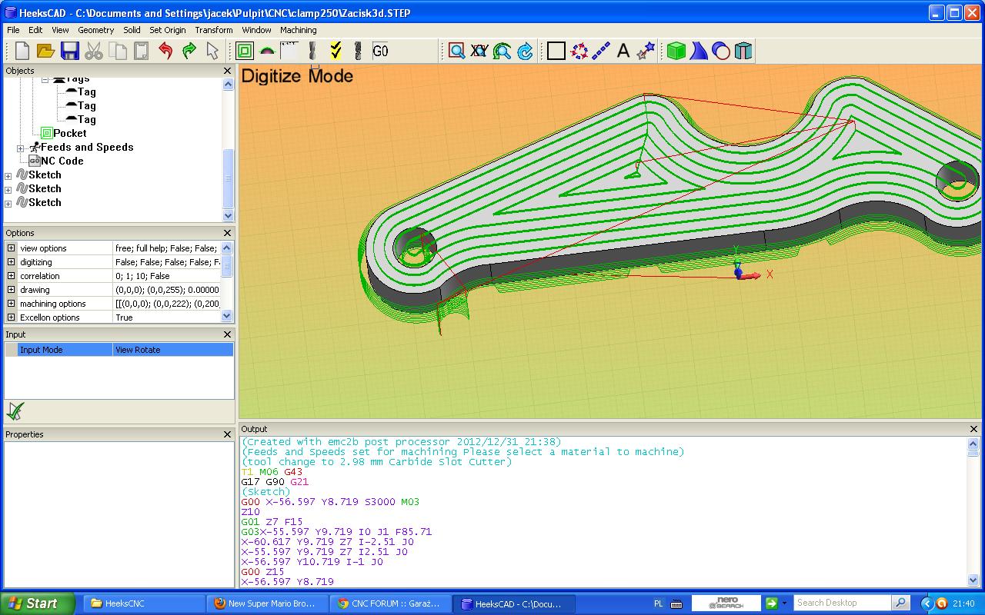Click the previous view magnifier icon
This screenshot has height=615, width=985.
(x=503, y=51)
